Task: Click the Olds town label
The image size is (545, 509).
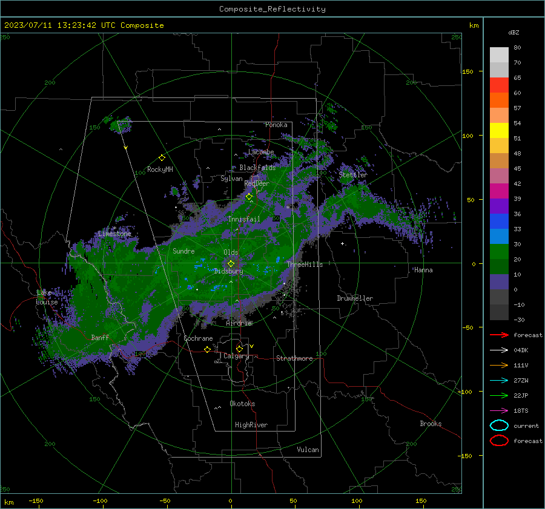Action: [x=231, y=252]
